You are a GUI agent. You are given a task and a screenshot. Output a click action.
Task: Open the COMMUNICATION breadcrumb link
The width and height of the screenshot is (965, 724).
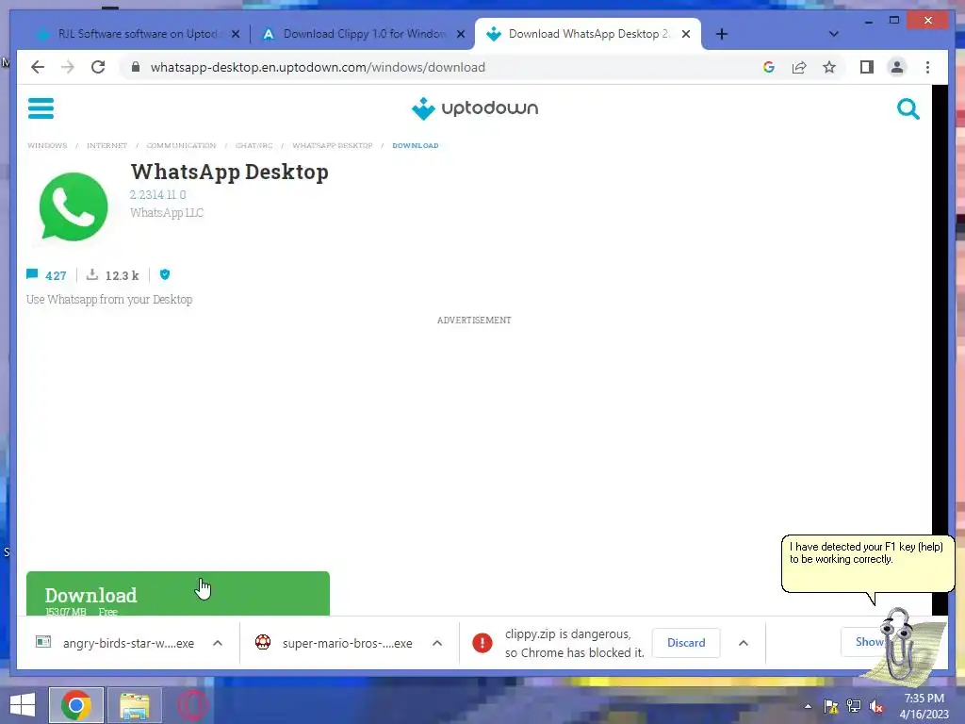click(x=181, y=146)
